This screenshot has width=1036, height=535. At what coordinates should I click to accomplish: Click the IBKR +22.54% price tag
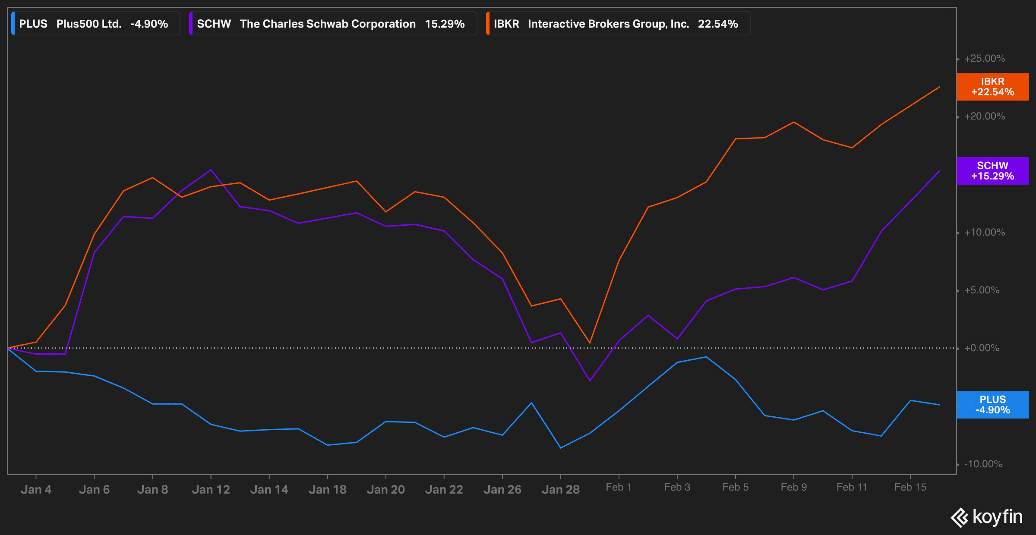[992, 87]
